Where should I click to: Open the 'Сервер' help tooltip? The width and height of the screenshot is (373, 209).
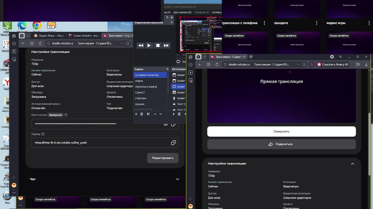[x=43, y=134]
